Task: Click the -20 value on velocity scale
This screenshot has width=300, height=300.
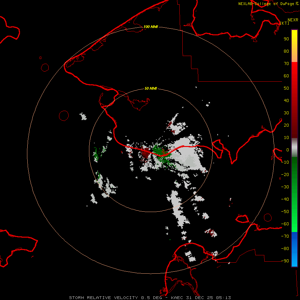Action: (285, 174)
